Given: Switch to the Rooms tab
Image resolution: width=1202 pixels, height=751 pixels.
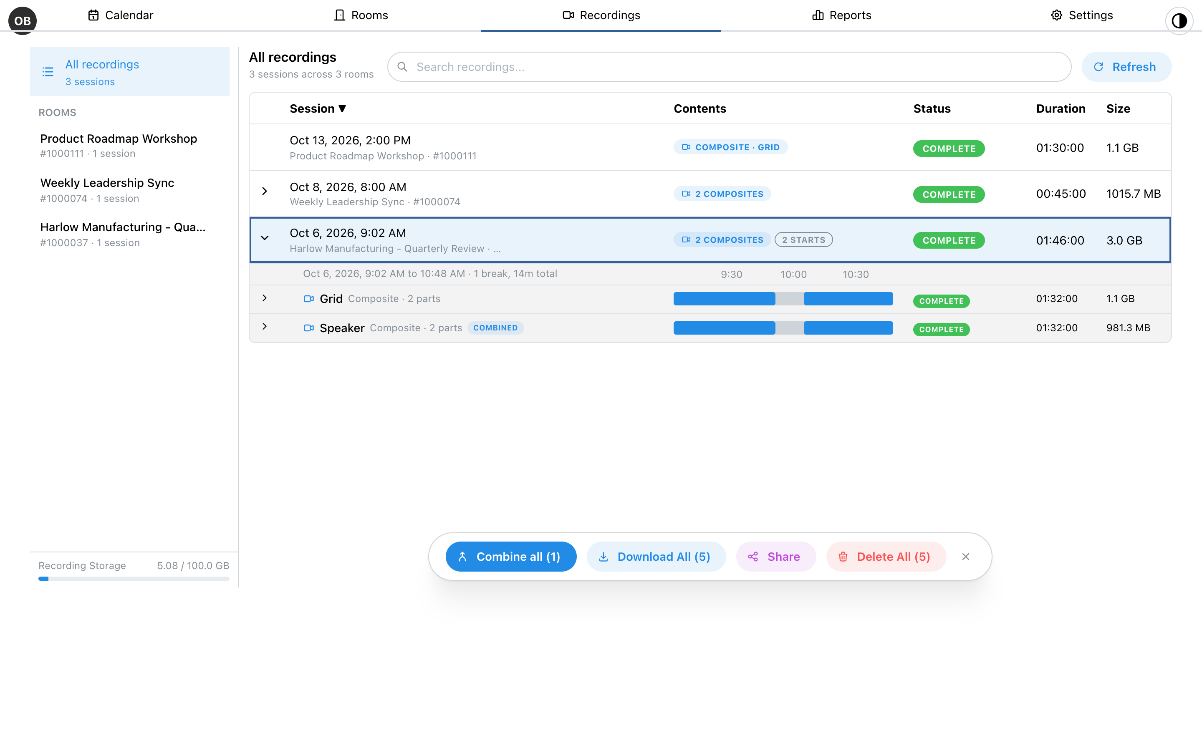Looking at the screenshot, I should [361, 15].
